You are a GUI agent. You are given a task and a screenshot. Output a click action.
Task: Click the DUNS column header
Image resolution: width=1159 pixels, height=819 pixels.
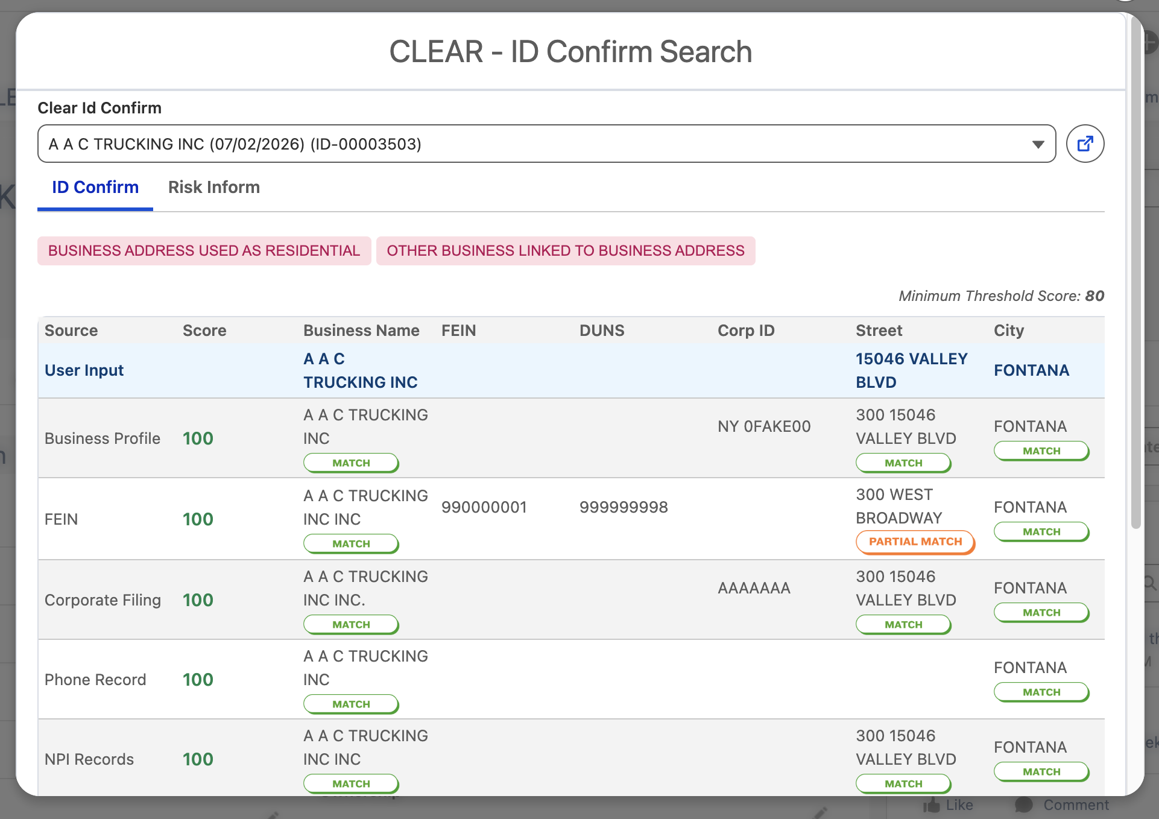[x=602, y=330]
